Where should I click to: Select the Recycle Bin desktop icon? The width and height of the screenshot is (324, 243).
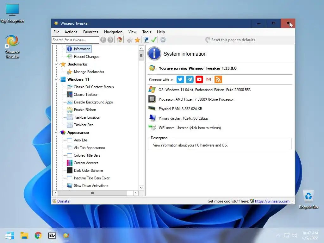tap(308, 199)
